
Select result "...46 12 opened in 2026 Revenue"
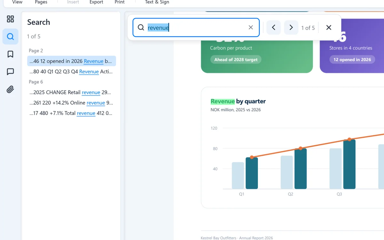(71, 61)
